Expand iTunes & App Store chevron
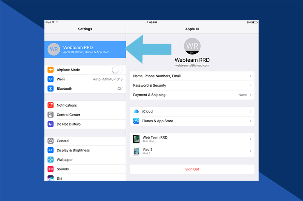This screenshot has width=303, height=201. [x=250, y=121]
